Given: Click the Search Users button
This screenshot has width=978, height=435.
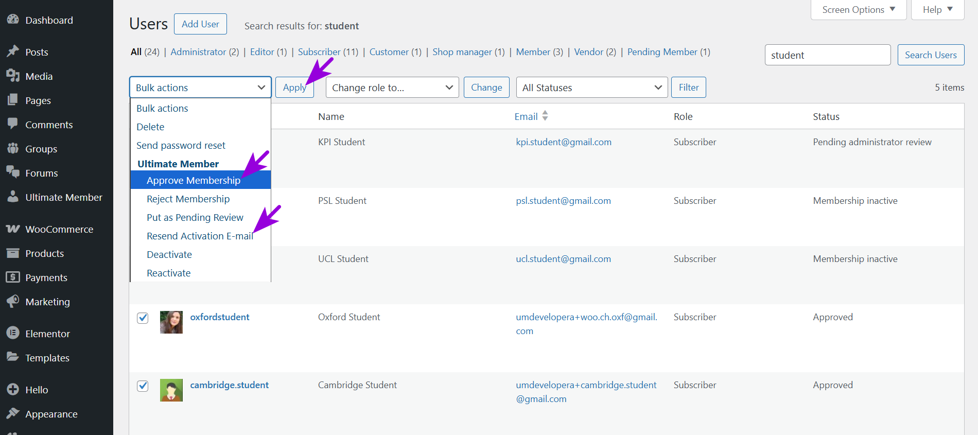Looking at the screenshot, I should coord(931,55).
